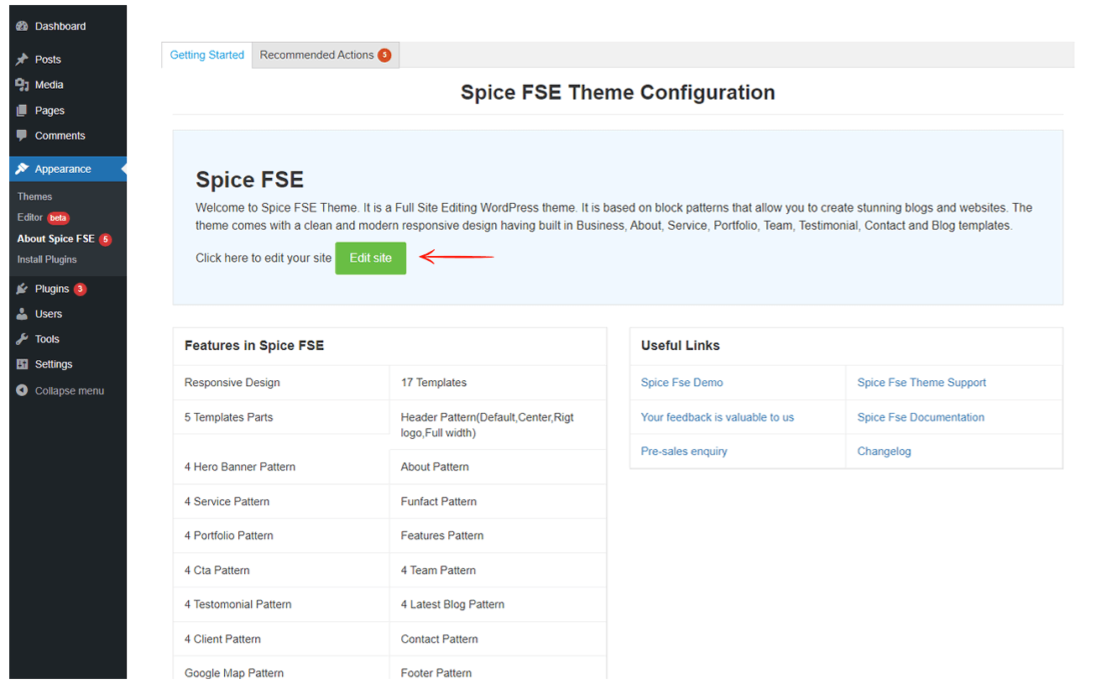Go to Install Plugins submenu
Image resolution: width=1116 pixels, height=684 pixels.
47,259
